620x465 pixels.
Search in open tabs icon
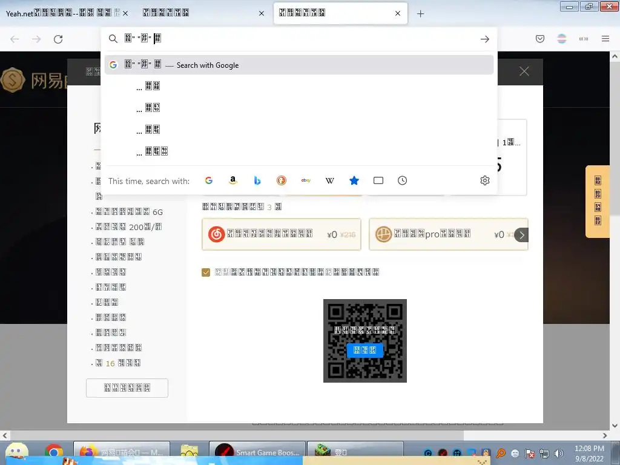coord(378,180)
